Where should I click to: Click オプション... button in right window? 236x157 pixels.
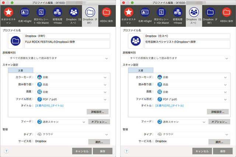tap(219, 122)
